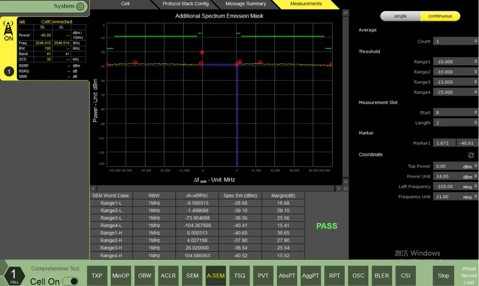479x286 pixels.
Task: Adjust Threshold Range2 stepper
Action: [x=475, y=72]
